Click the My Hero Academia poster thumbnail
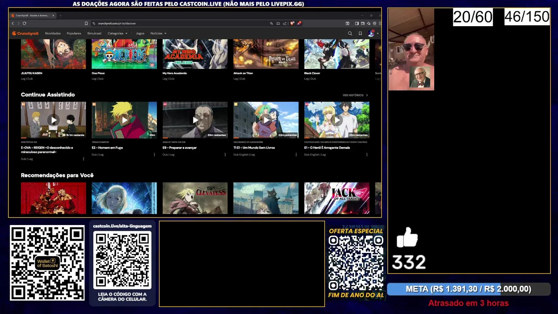Image resolution: width=558 pixels, height=314 pixels. coord(195,54)
